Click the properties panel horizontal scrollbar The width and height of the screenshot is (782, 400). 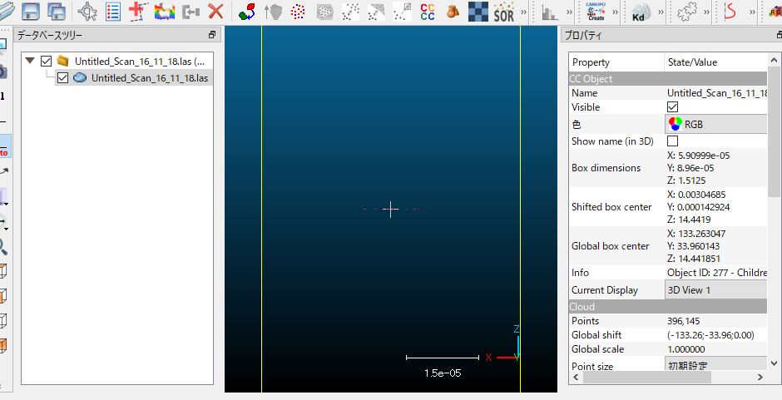(666, 378)
